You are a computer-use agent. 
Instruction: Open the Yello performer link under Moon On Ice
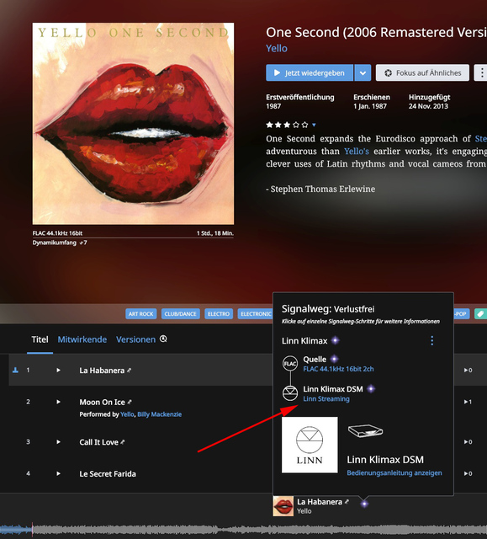pyautogui.click(x=127, y=414)
